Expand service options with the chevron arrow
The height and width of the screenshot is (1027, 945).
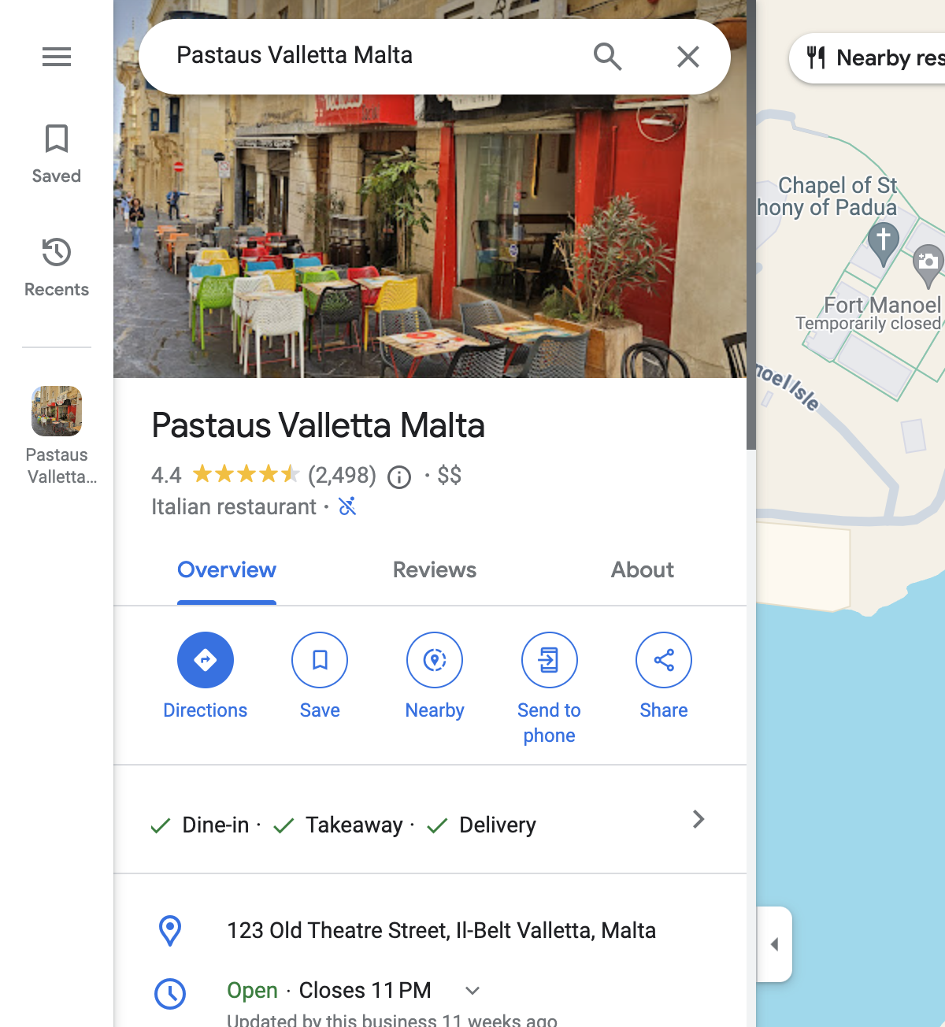tap(699, 819)
